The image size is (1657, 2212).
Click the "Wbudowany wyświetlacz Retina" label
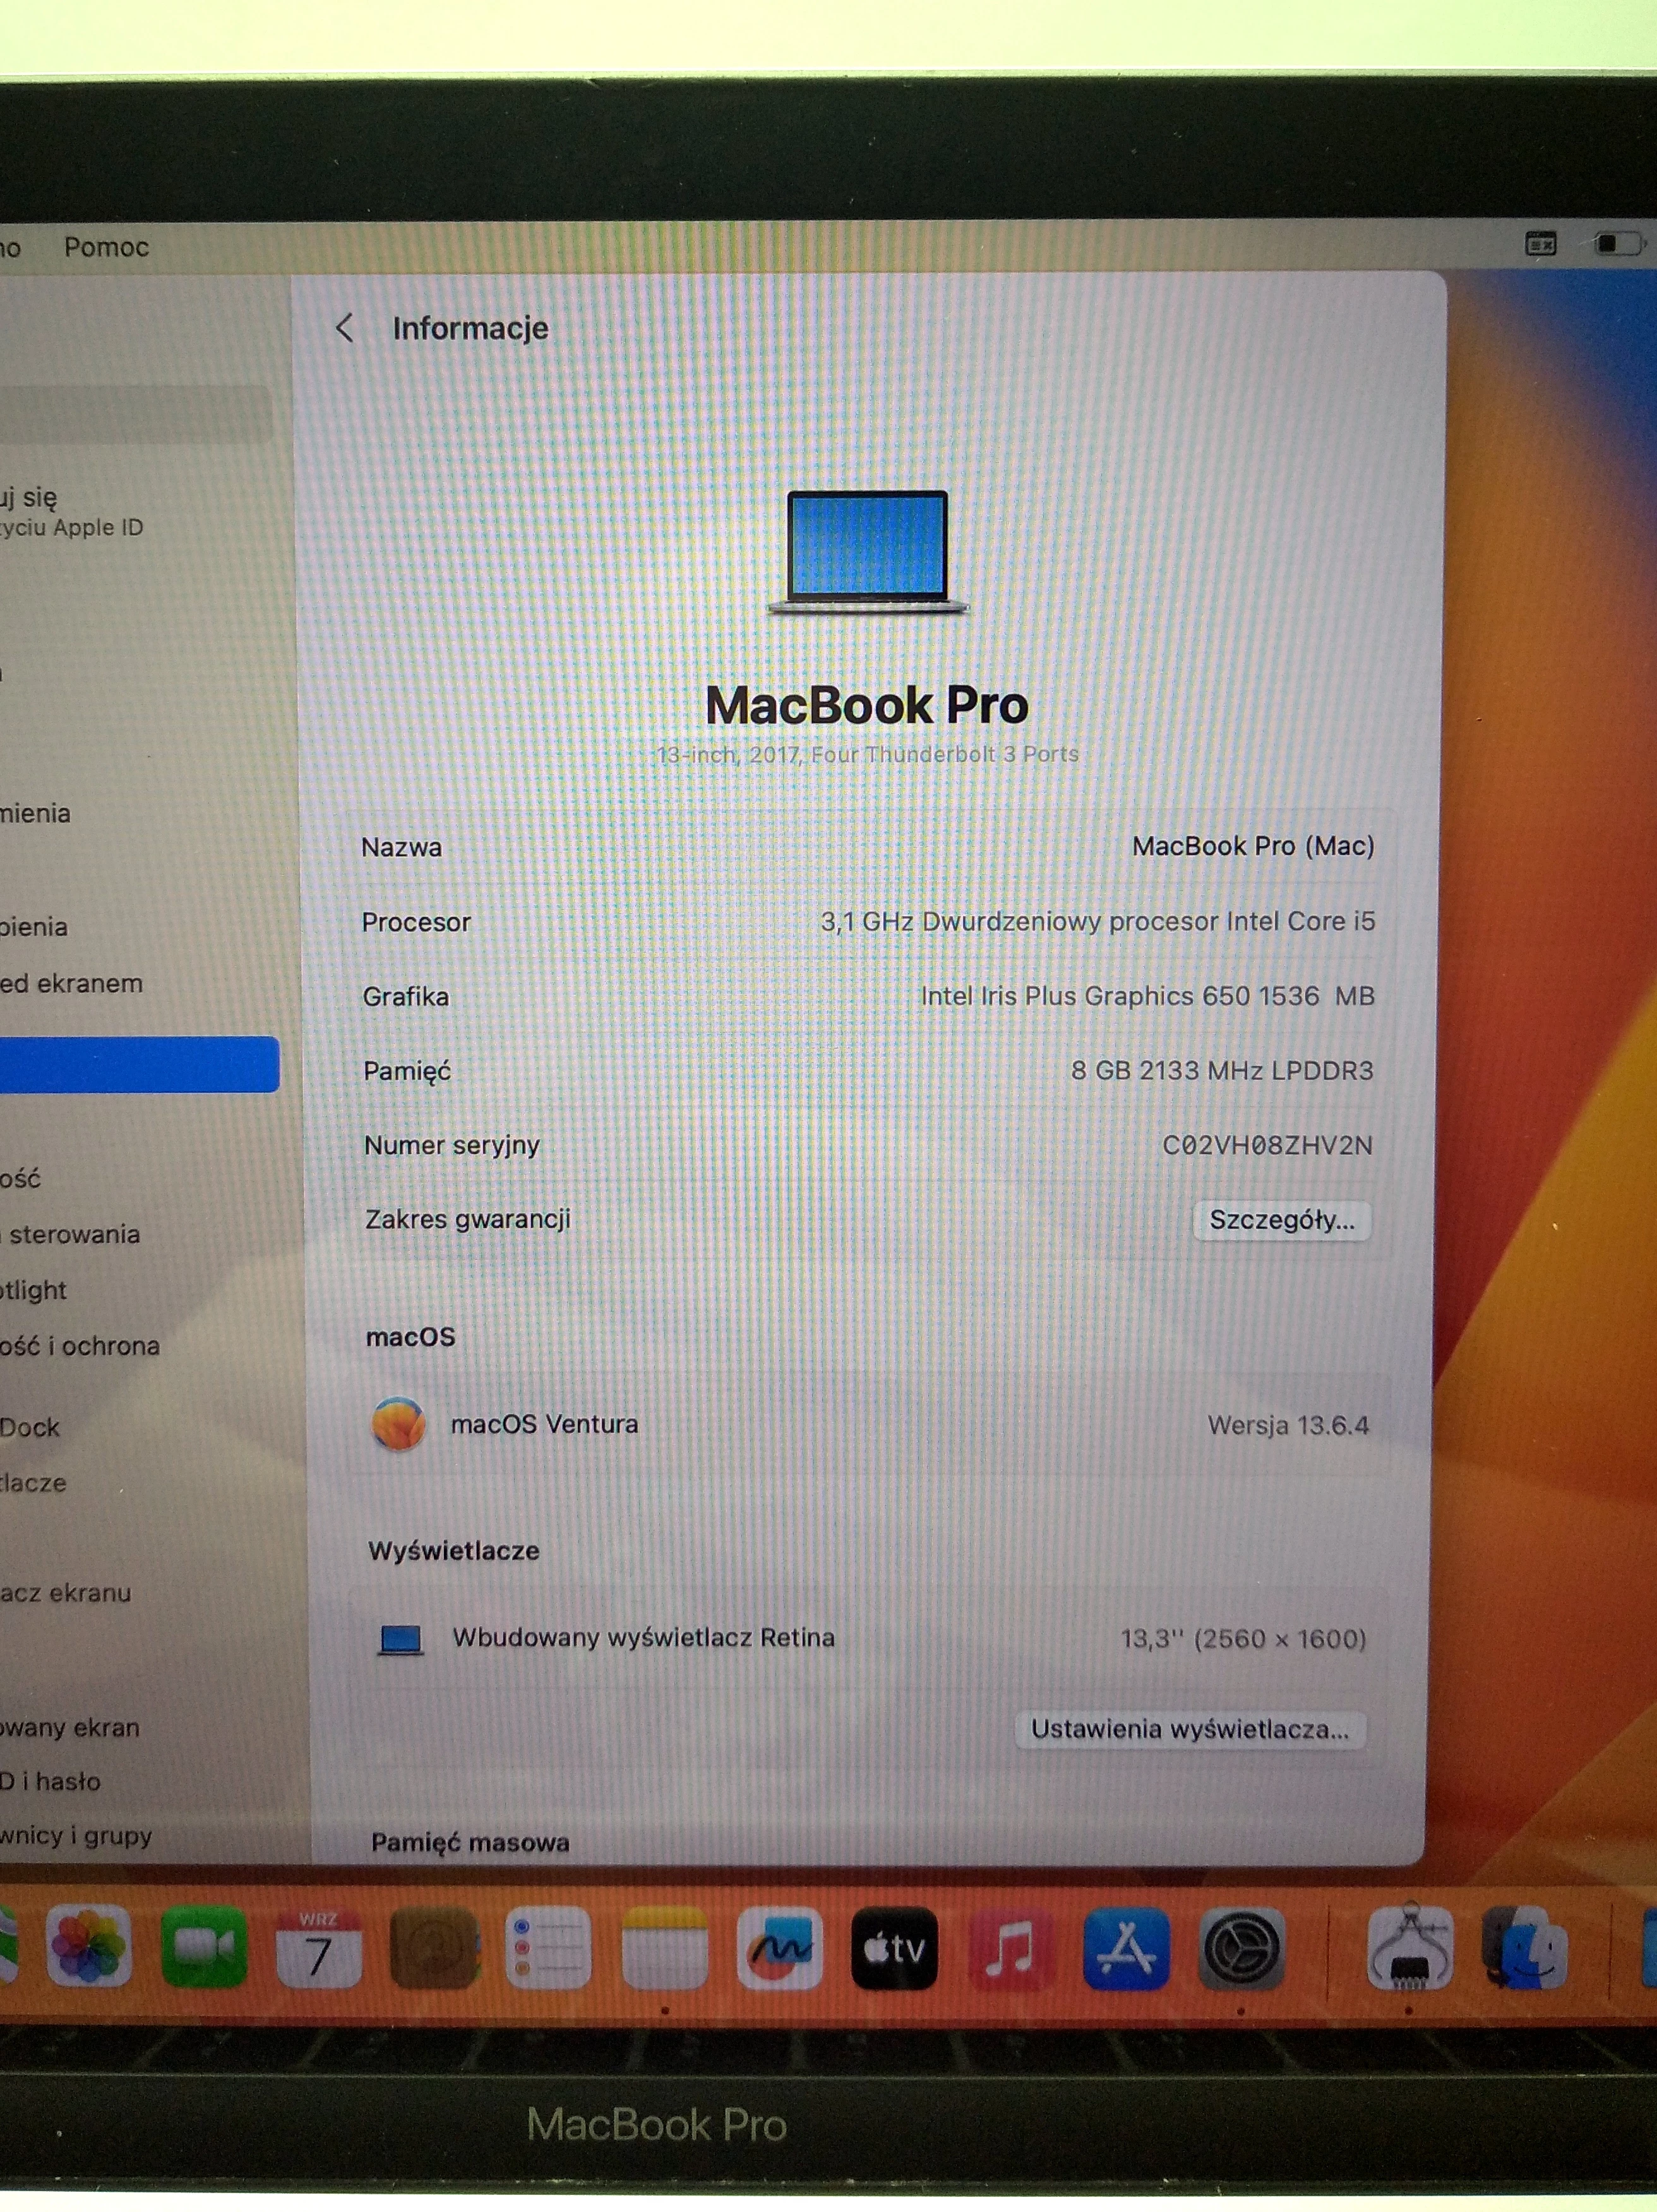tap(643, 1638)
